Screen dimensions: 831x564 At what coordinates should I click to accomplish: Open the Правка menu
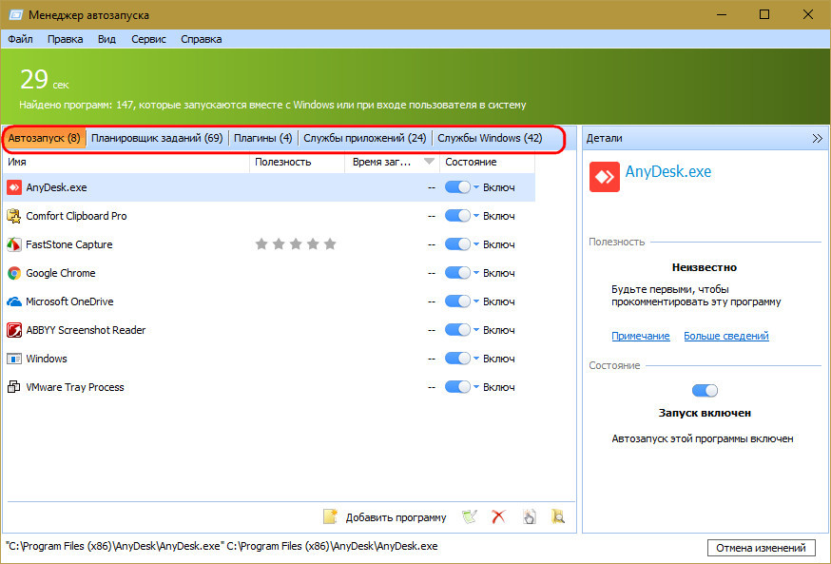coord(66,39)
